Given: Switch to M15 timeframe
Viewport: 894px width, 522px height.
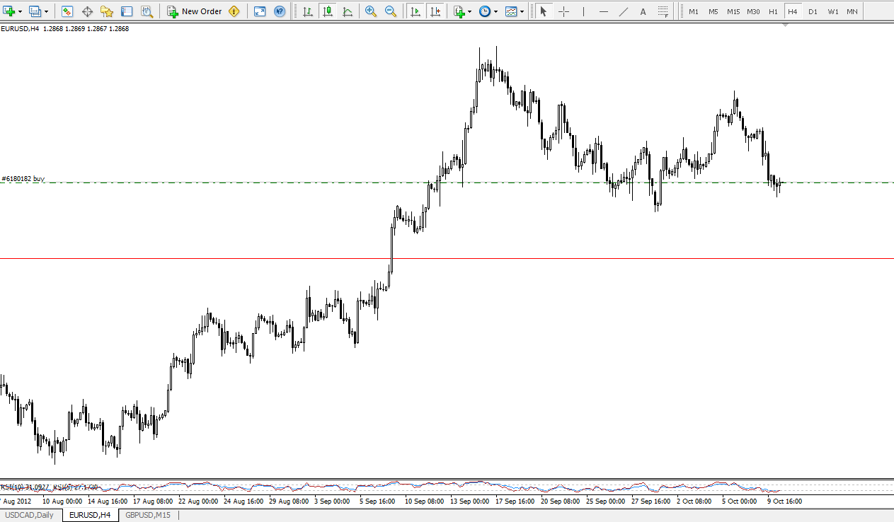Looking at the screenshot, I should click(x=733, y=11).
